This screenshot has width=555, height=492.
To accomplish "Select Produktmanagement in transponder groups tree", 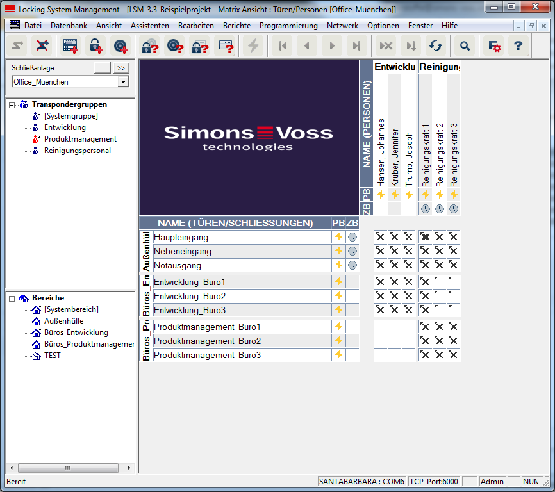I will click(x=80, y=139).
